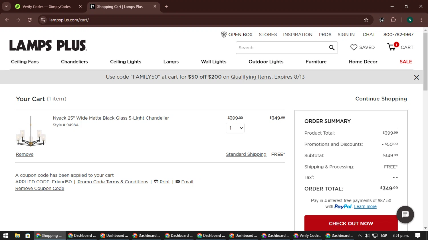Open Furniture menu
428x240 pixels.
(x=316, y=61)
